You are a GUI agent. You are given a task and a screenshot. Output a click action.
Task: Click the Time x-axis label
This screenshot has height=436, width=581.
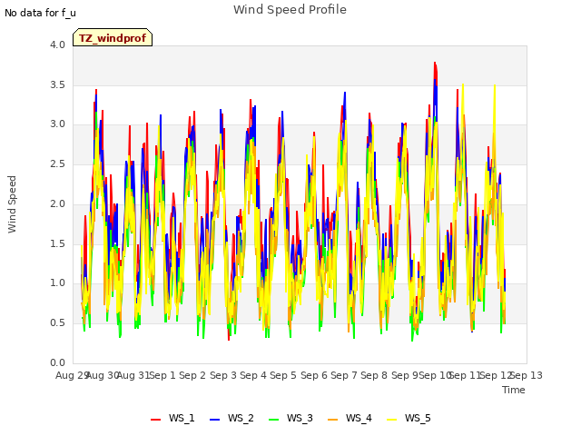(x=514, y=390)
